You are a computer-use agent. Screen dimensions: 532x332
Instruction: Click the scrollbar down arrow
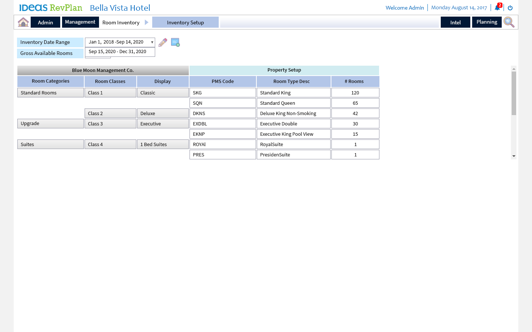tap(514, 156)
